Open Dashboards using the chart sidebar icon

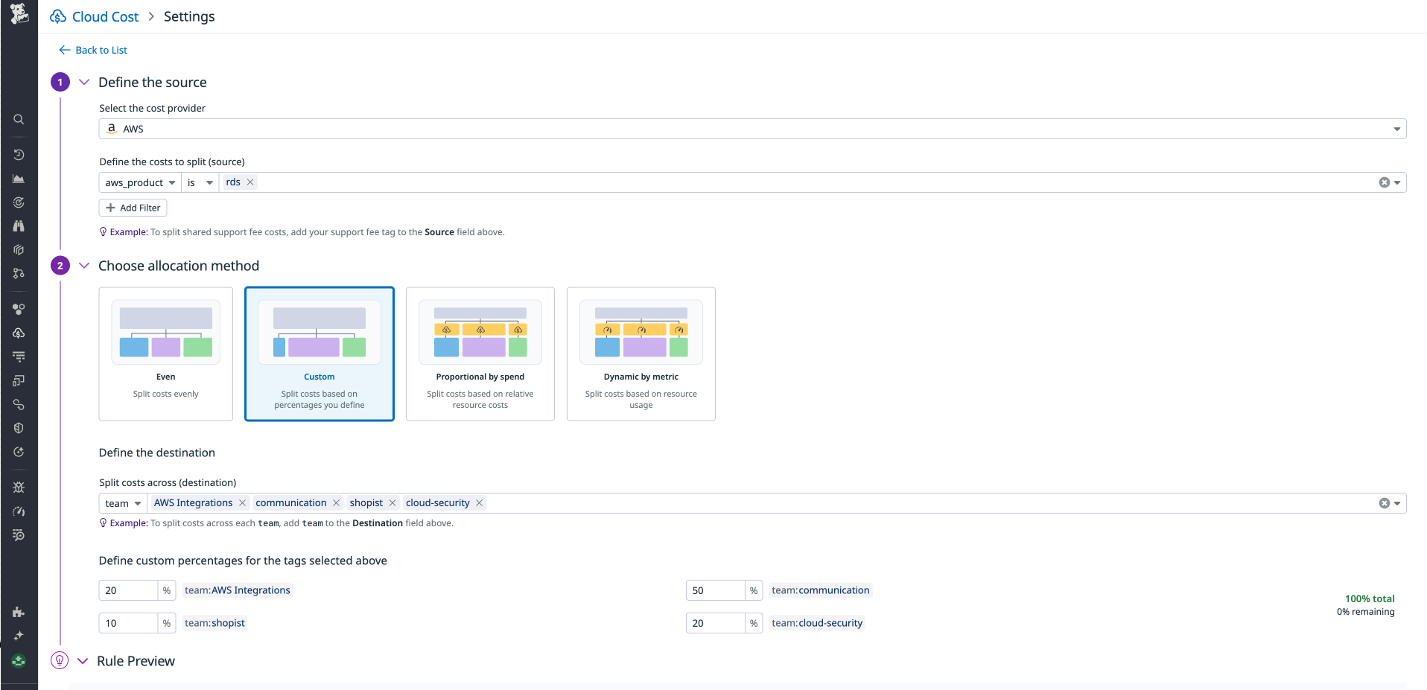click(19, 179)
